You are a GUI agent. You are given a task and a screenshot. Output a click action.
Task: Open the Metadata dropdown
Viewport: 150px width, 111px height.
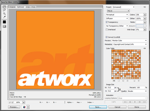tap(130, 44)
